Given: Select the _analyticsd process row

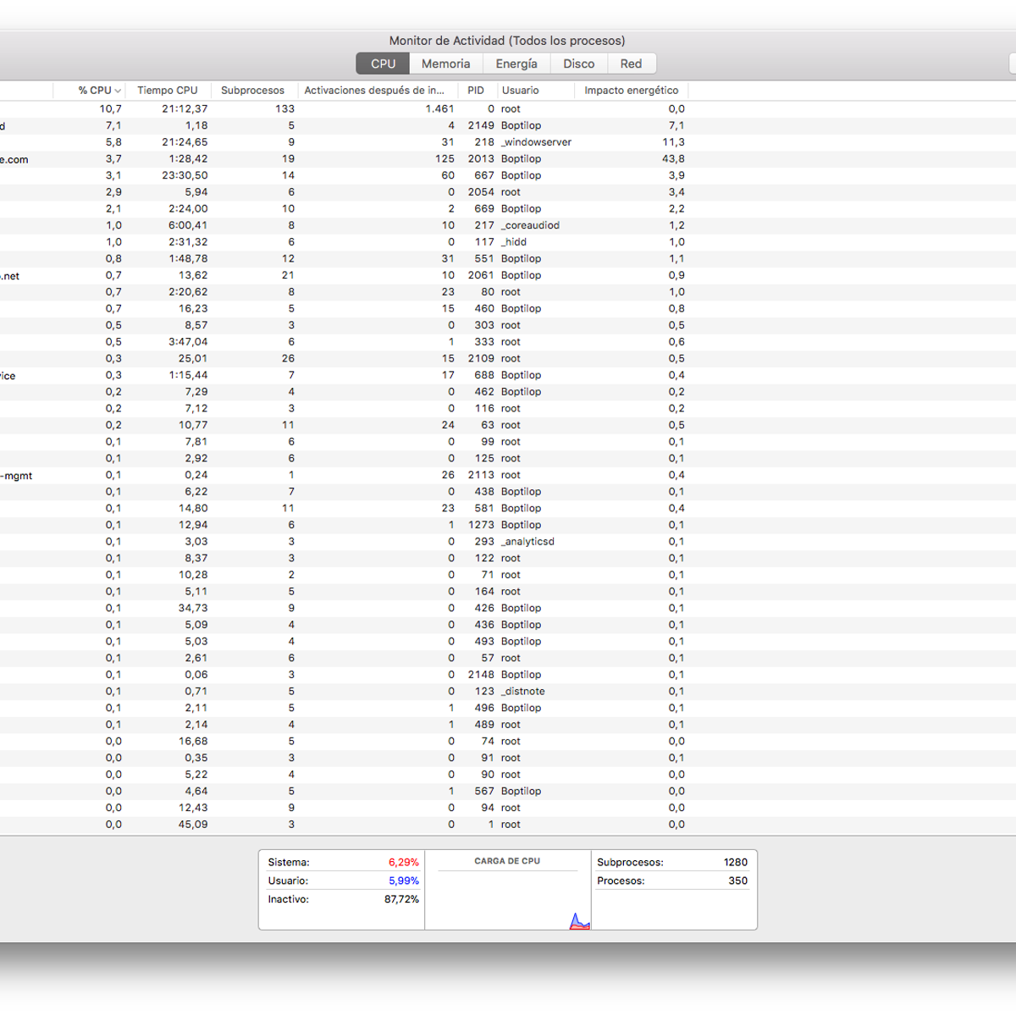Looking at the screenshot, I should (527, 542).
